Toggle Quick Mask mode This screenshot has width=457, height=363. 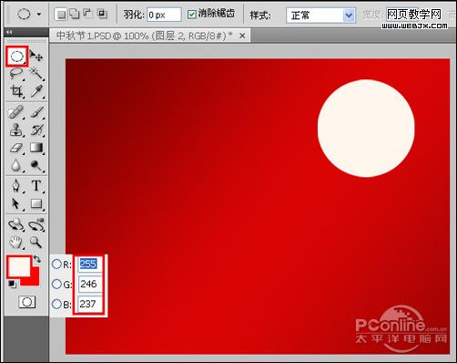(x=27, y=302)
